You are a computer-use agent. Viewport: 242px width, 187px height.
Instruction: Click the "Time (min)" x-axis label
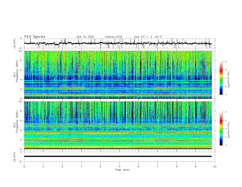pyautogui.click(x=122, y=170)
